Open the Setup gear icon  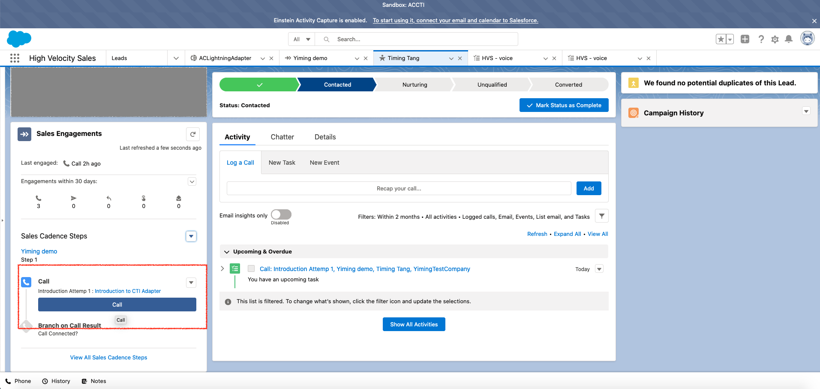coord(775,39)
